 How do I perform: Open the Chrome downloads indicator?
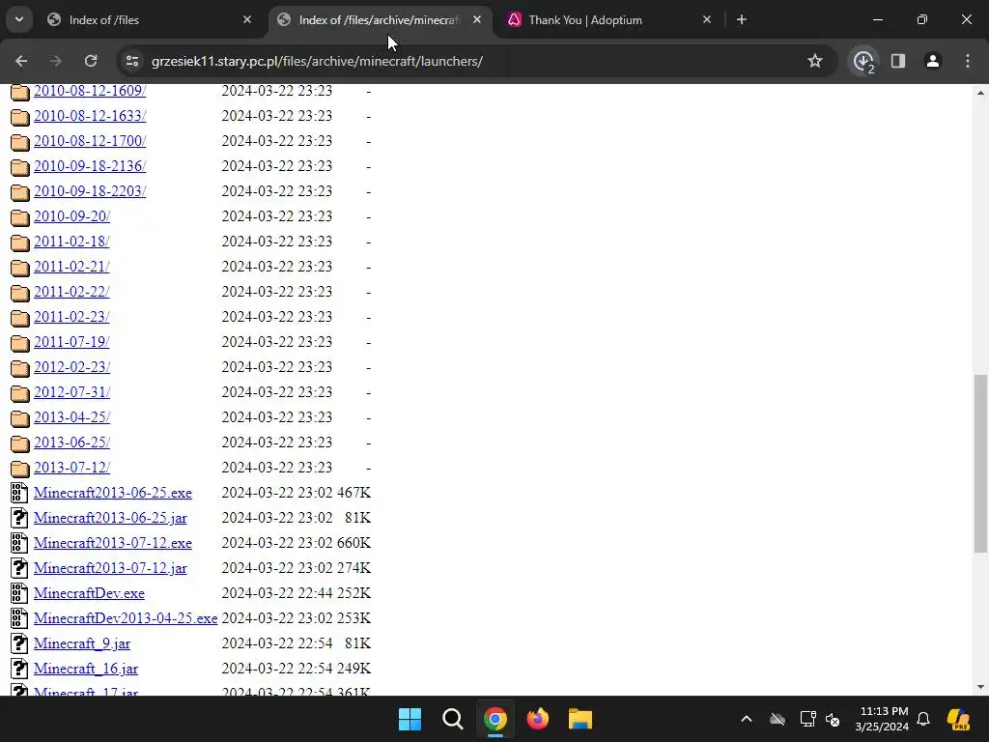863,61
